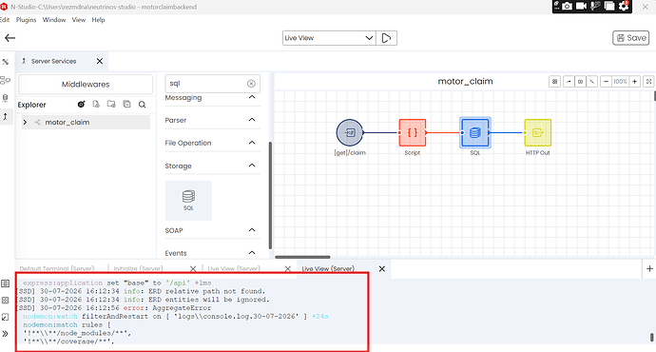Open the database sidebar icon
656x352 pixels.
tap(6, 98)
